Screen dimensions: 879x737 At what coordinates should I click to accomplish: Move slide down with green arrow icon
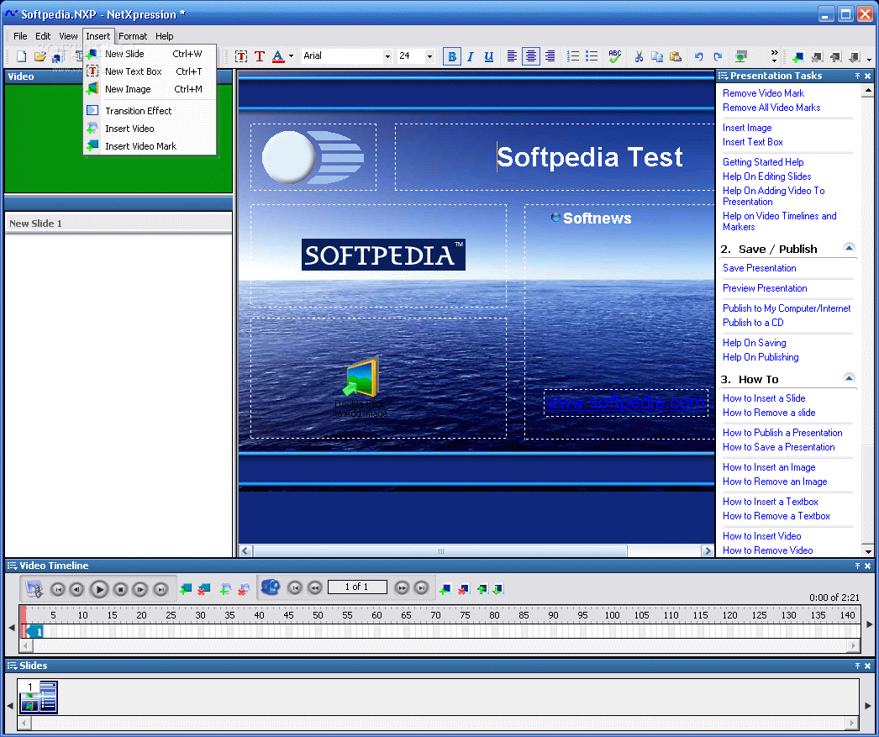[x=497, y=589]
